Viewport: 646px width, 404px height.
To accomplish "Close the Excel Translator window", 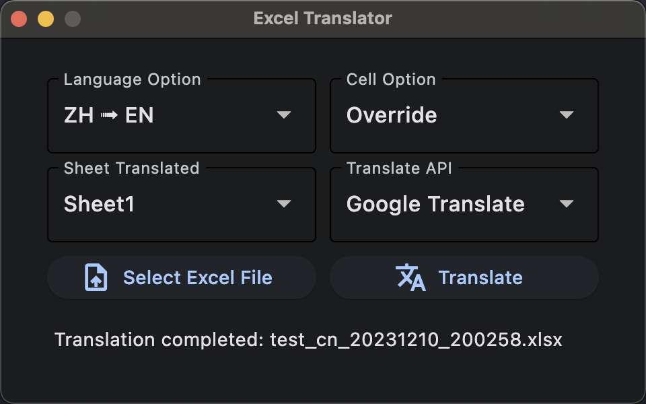I will (x=19, y=19).
